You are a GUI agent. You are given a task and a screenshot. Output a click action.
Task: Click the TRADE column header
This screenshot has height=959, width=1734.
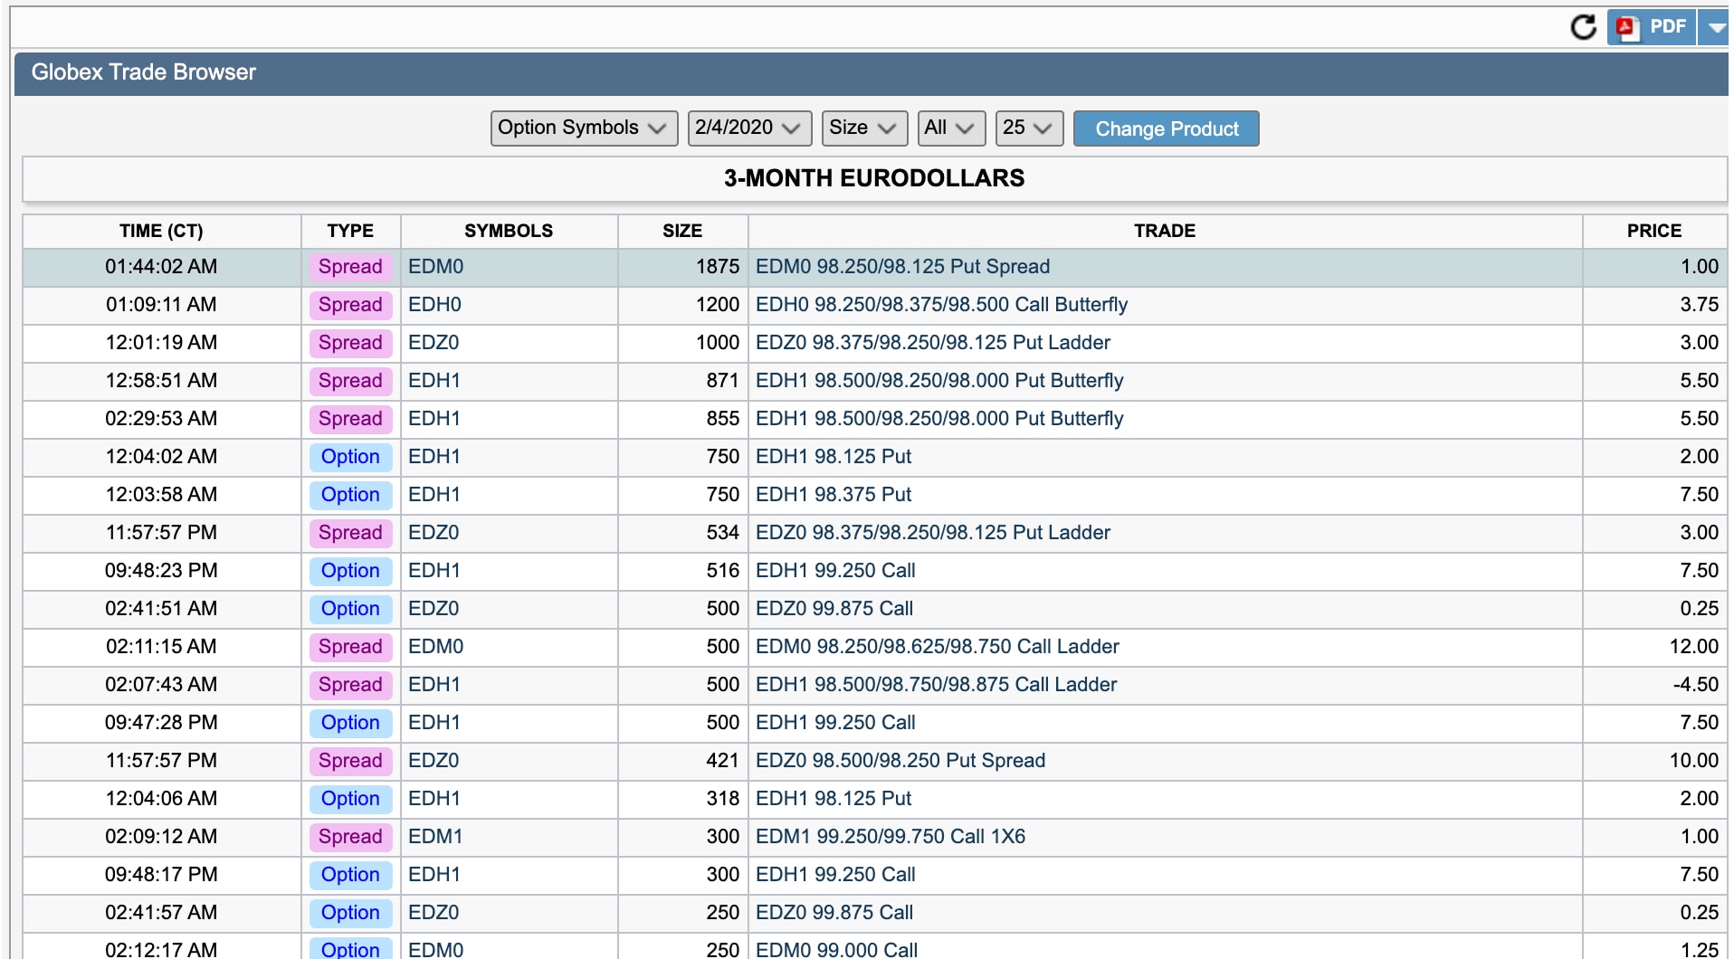point(1164,231)
